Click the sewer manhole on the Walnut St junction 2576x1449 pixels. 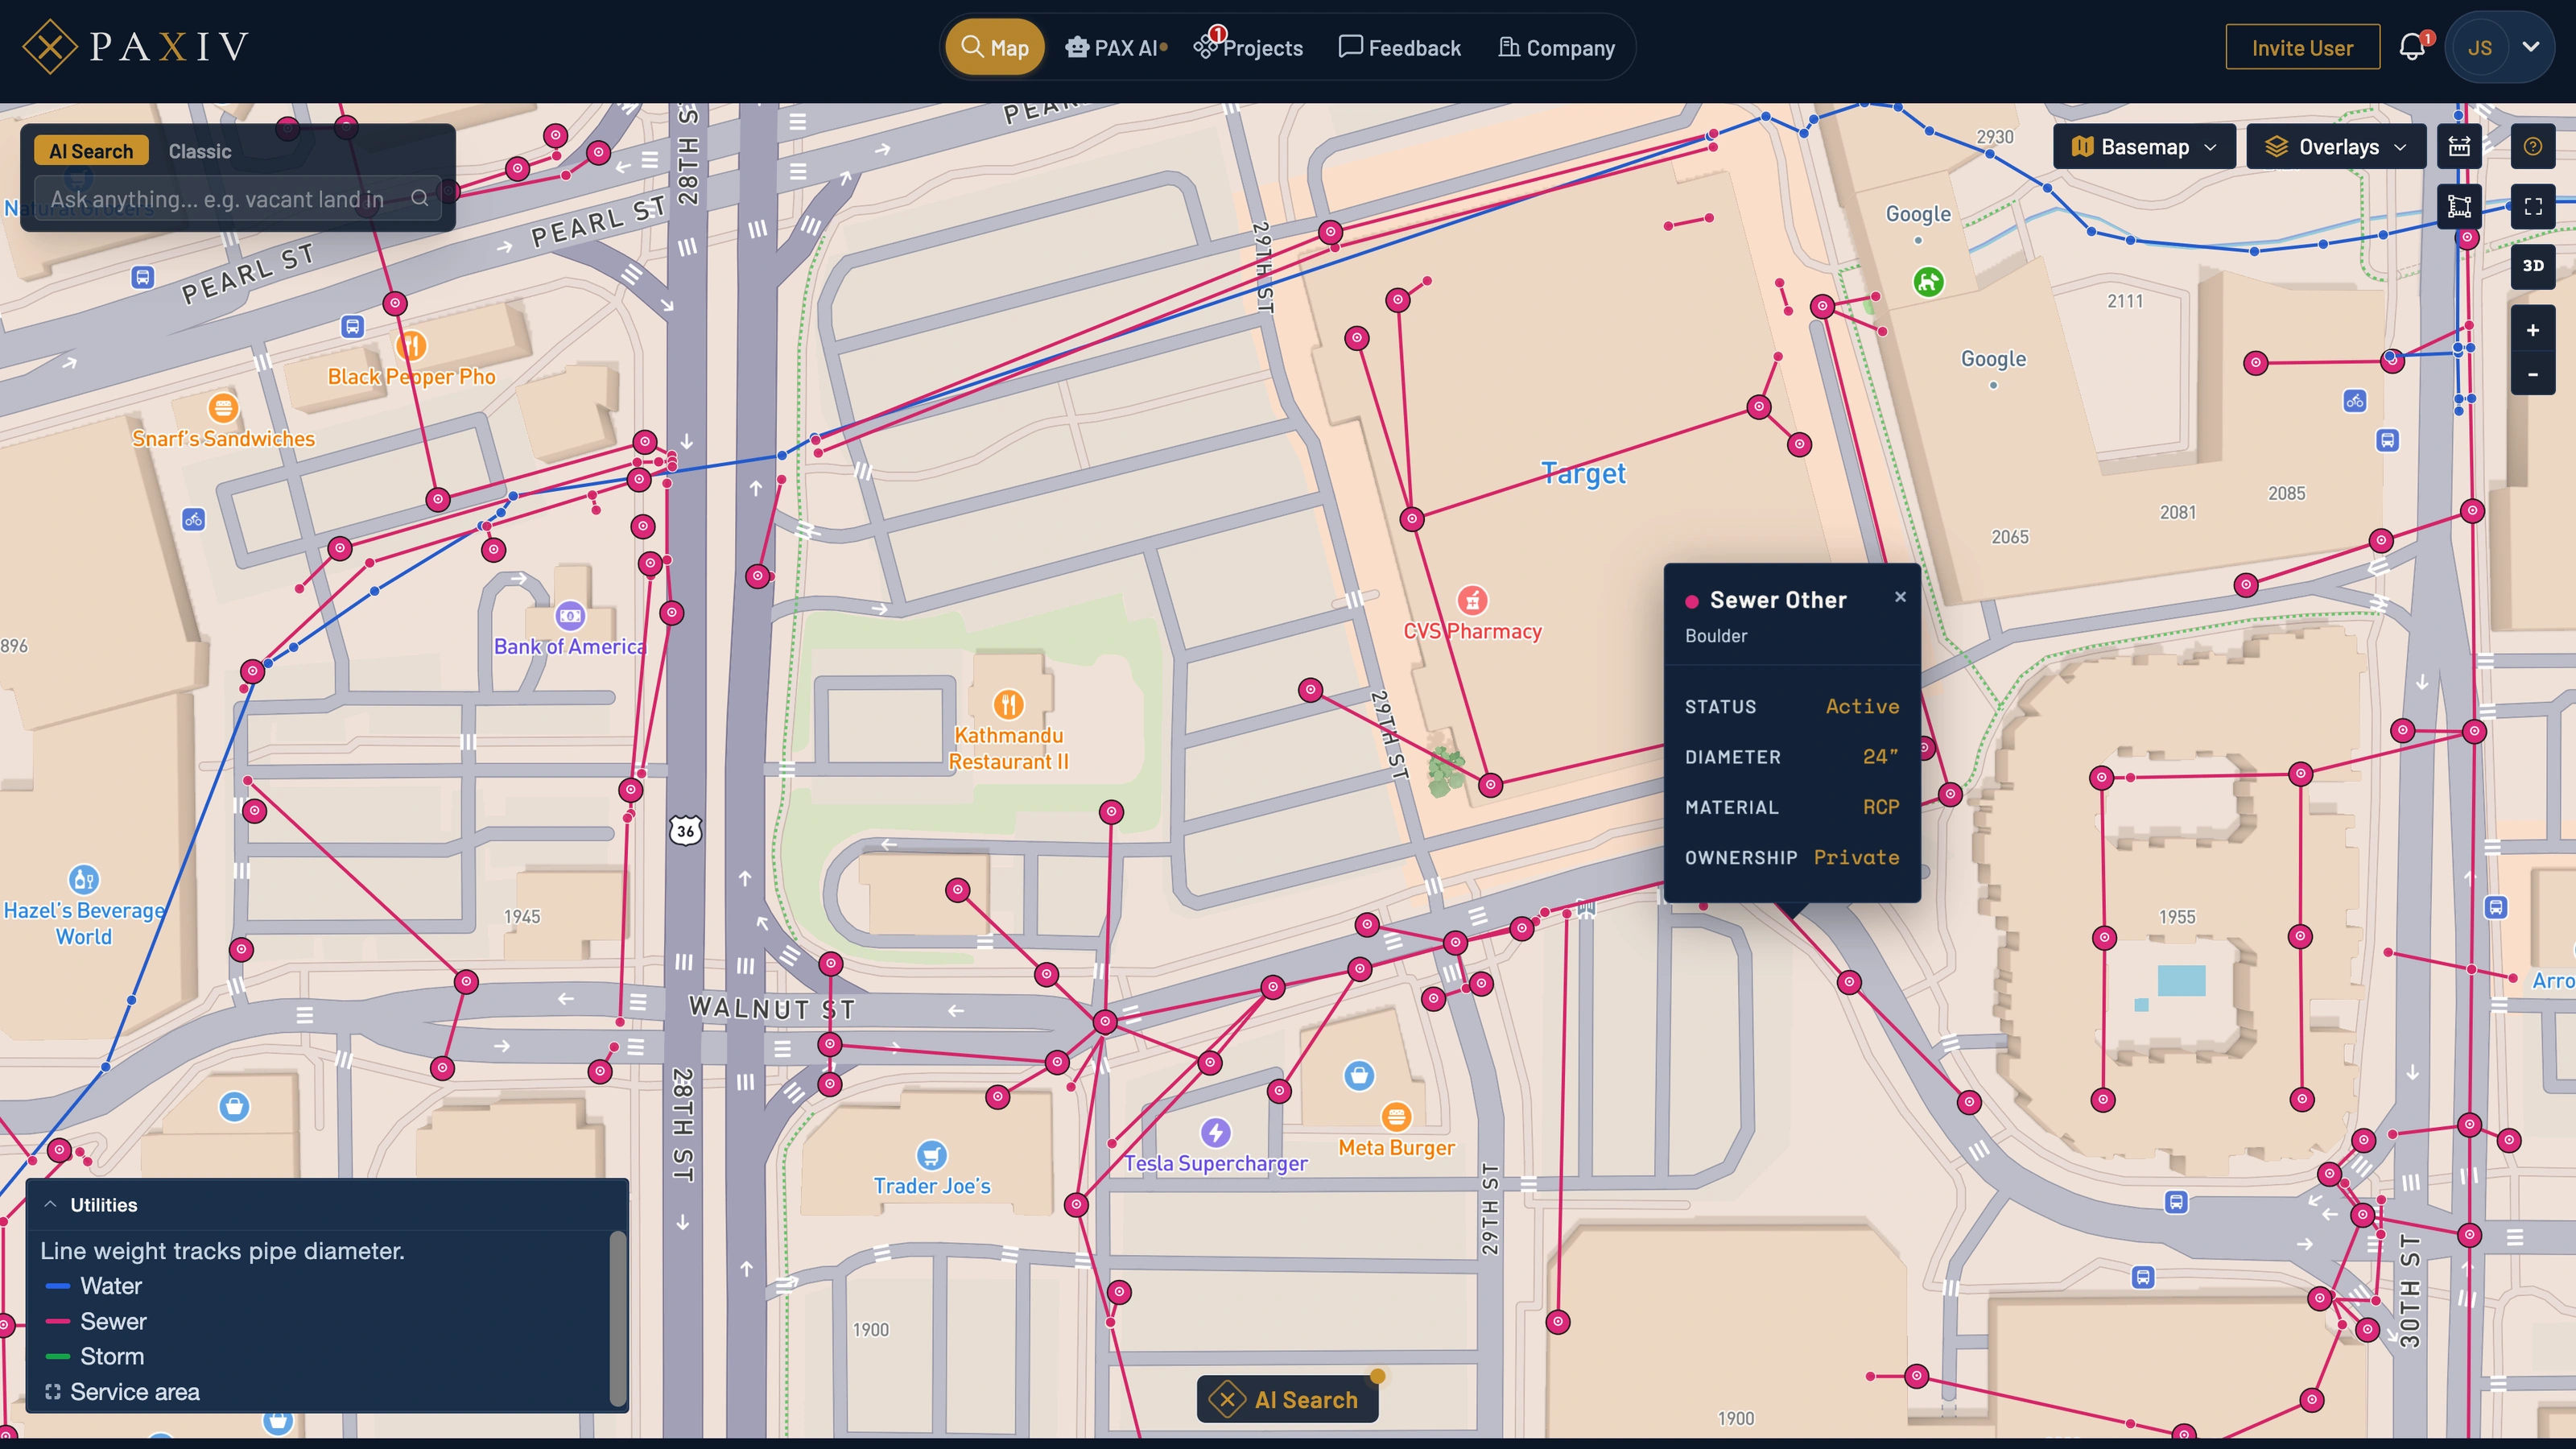coord(1104,1021)
